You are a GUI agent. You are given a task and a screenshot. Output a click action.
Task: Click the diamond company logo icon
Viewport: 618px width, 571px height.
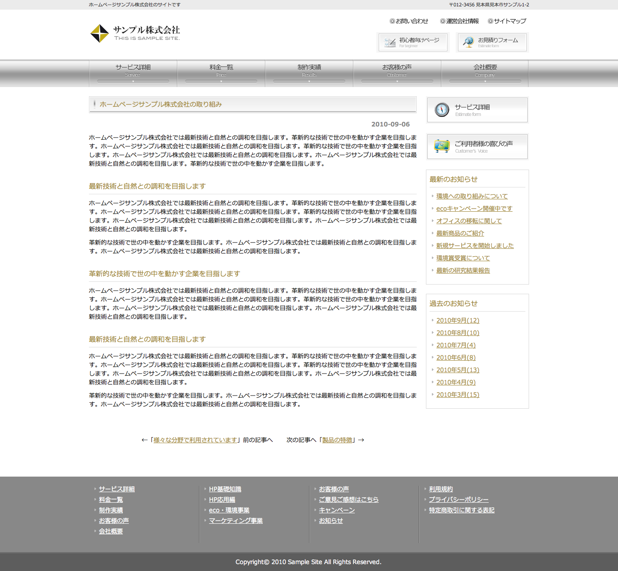click(99, 33)
